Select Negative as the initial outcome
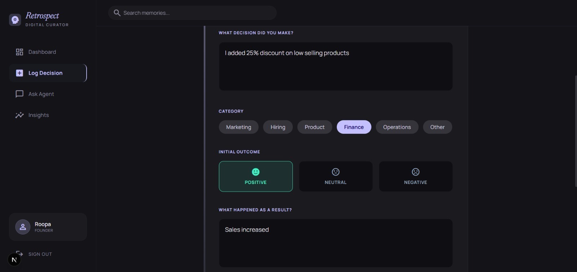The width and height of the screenshot is (577, 272). coord(415,176)
